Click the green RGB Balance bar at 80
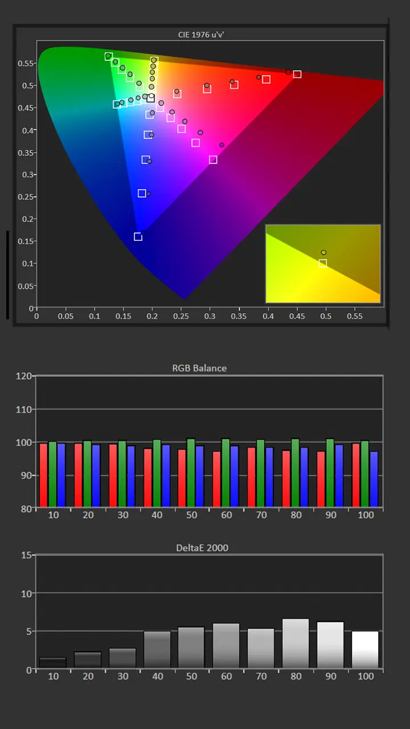Screen dimensions: 410x729 296,473
